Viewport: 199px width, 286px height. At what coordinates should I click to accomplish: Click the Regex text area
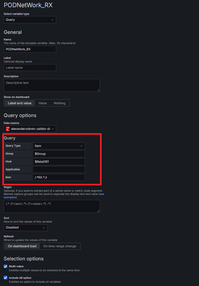coord(52,206)
